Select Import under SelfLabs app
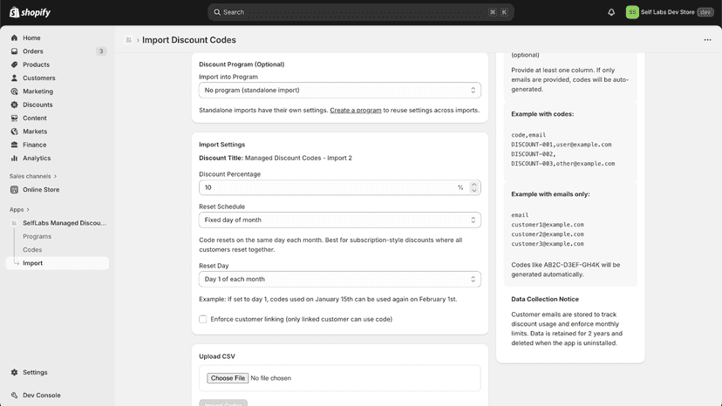This screenshot has width=722, height=406. 58,263
